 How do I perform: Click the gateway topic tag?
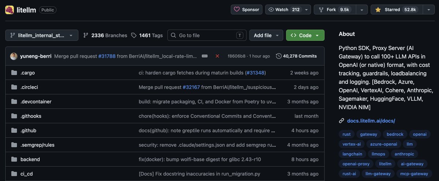(x=368, y=134)
